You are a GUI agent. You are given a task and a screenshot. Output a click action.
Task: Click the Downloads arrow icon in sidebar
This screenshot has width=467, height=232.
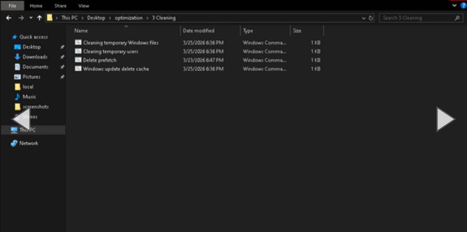point(18,57)
